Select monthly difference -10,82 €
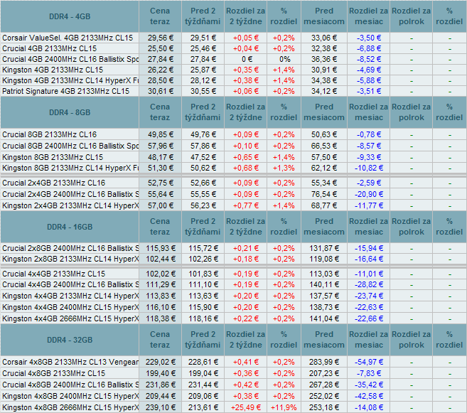The height and width of the screenshot is (413, 467). pos(369,168)
